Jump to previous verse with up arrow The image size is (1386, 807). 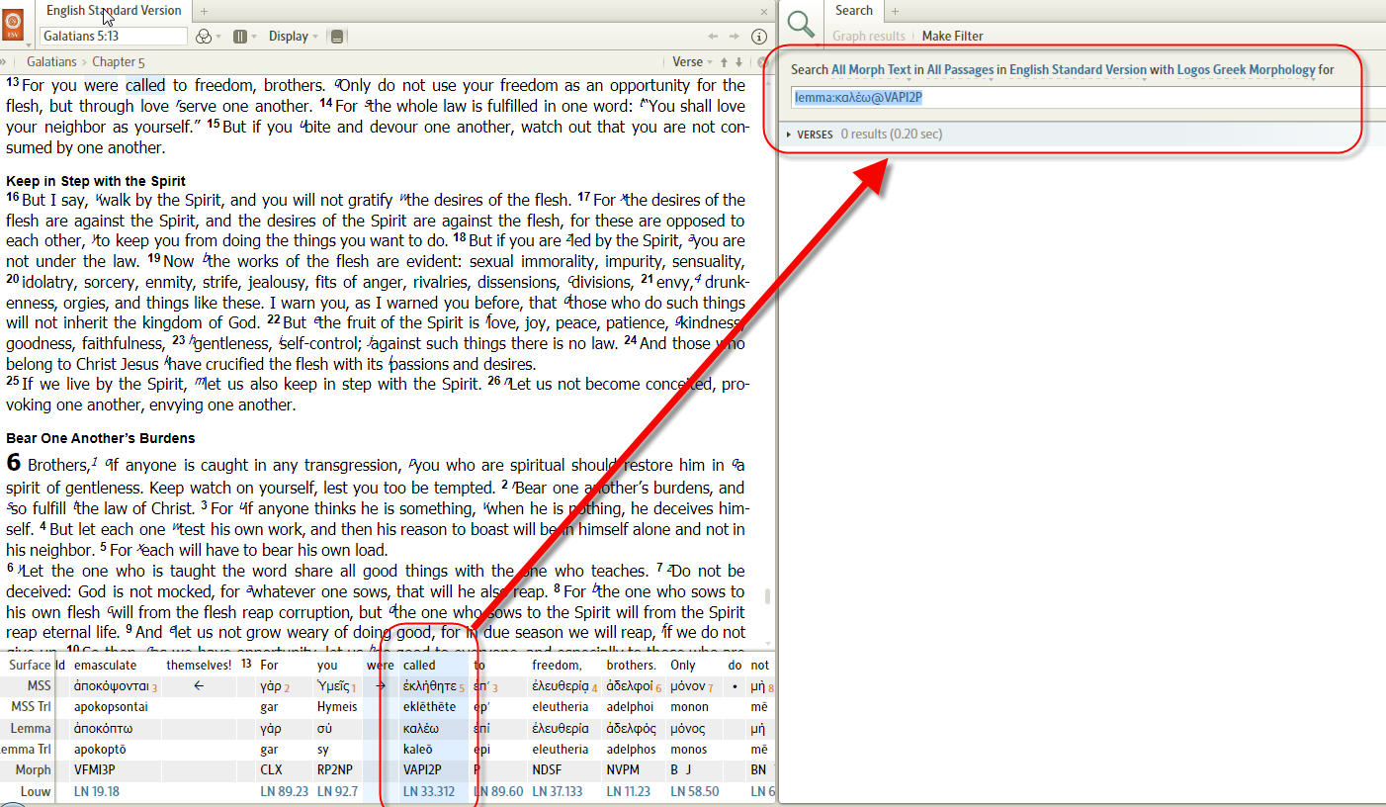[x=725, y=61]
